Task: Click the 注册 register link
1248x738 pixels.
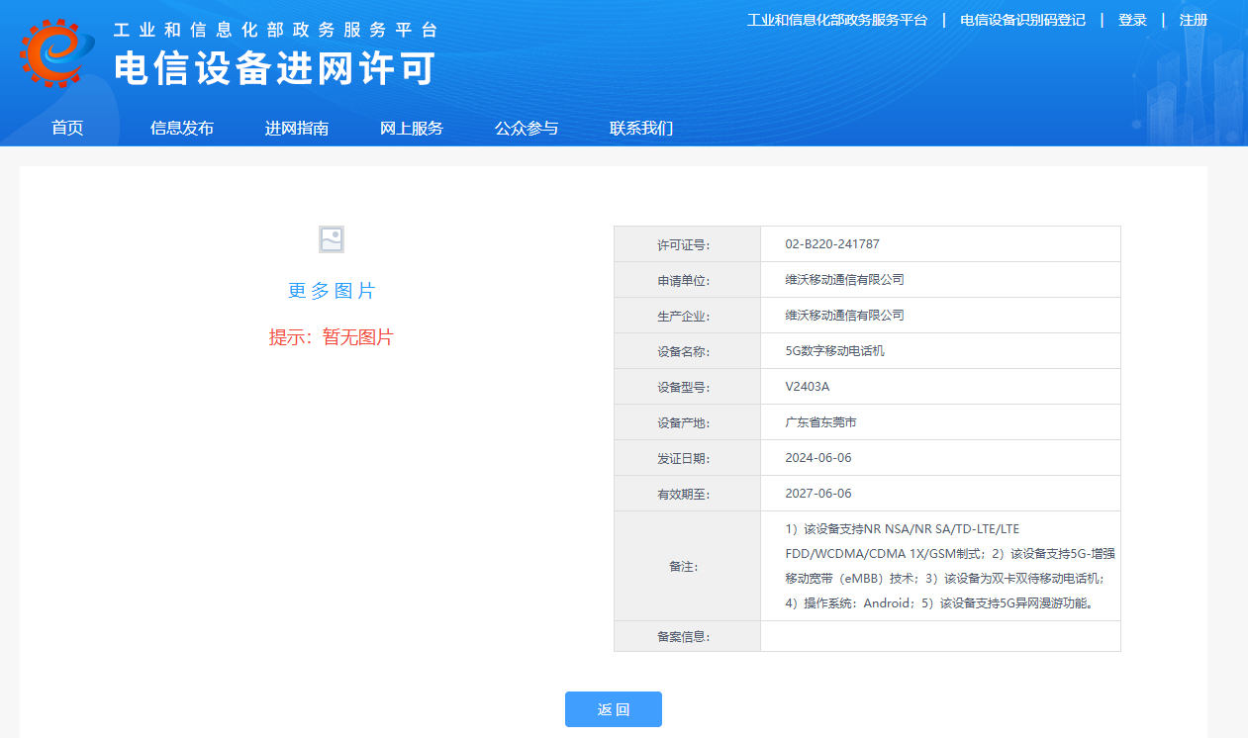Action: point(1194,20)
